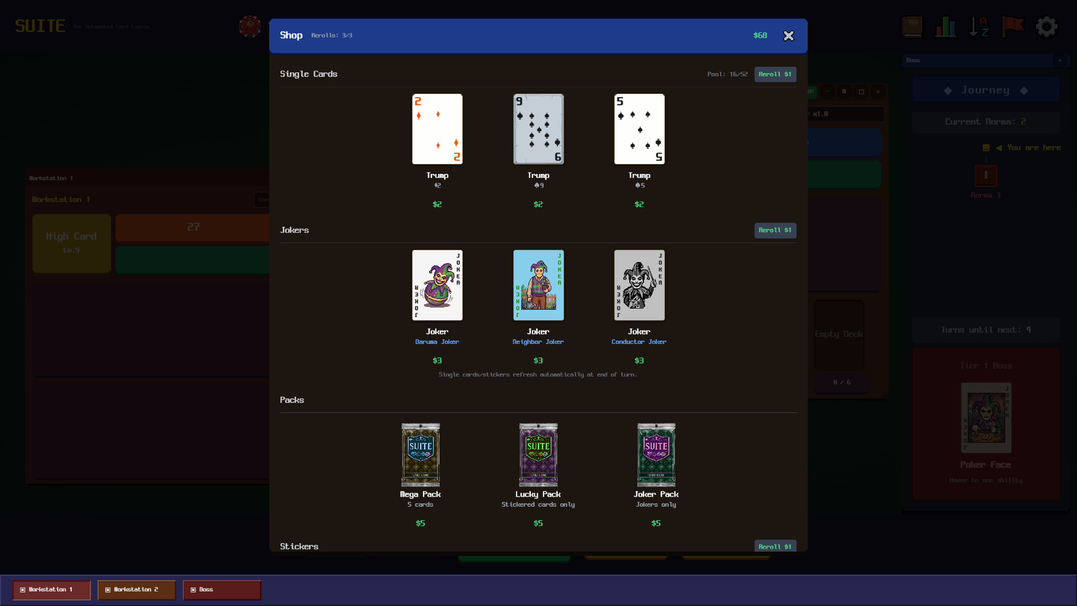Reroll the Single Cards for $1

click(x=775, y=74)
